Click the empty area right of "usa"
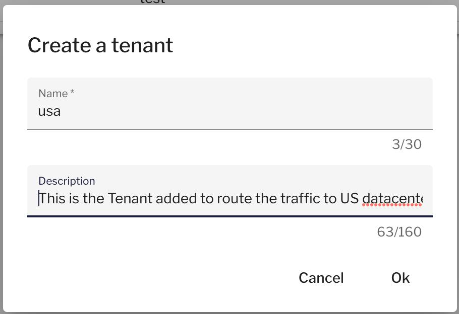The height and width of the screenshot is (314, 459). coord(242,111)
